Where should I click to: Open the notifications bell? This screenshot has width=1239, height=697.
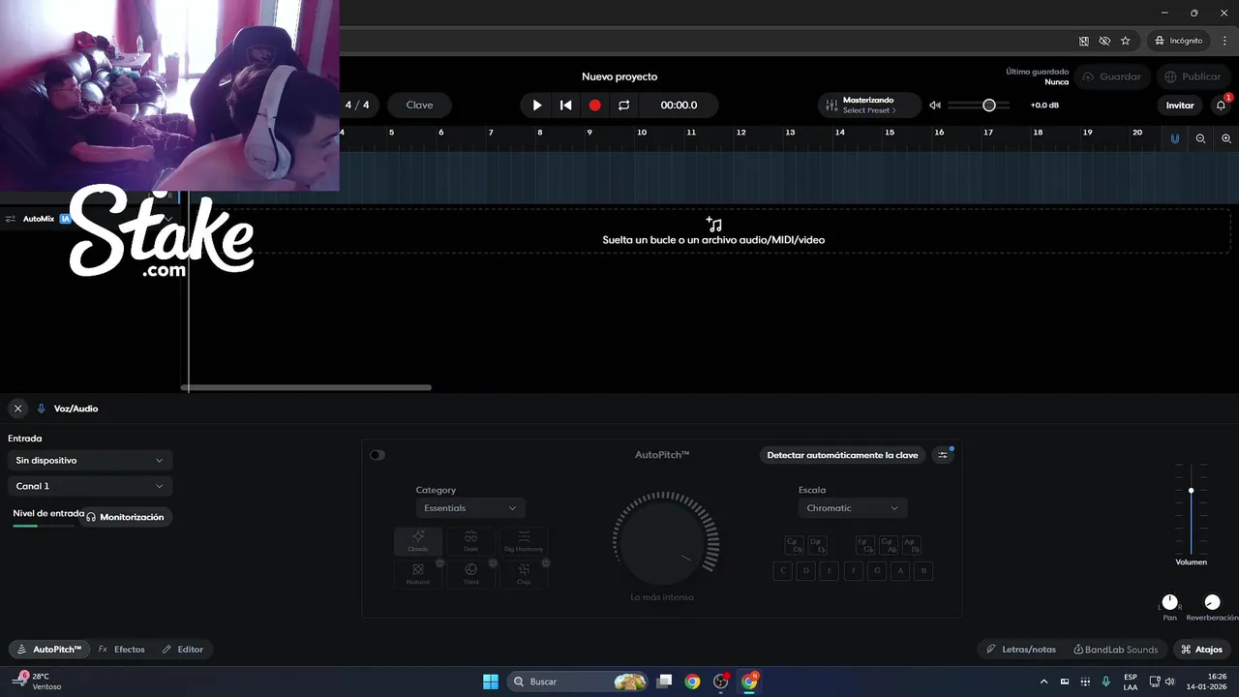pyautogui.click(x=1221, y=106)
